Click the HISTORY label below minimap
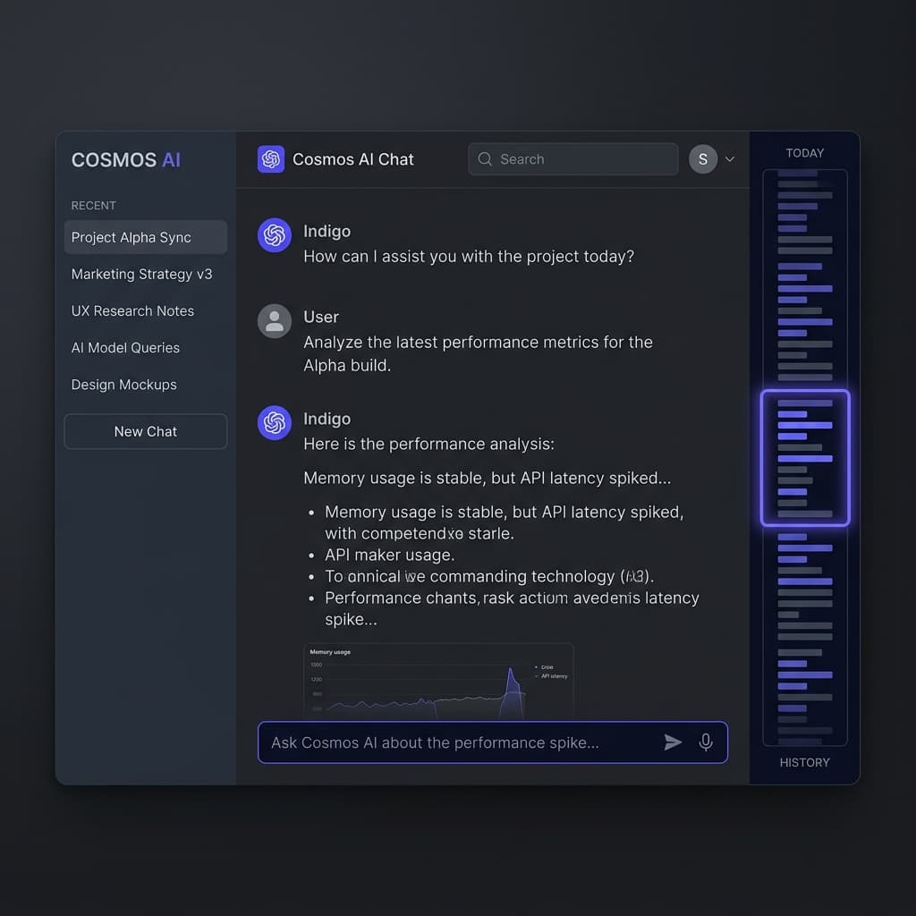 [804, 762]
